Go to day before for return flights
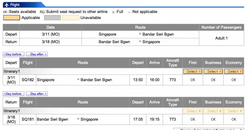249x130 pixels. (14, 94)
